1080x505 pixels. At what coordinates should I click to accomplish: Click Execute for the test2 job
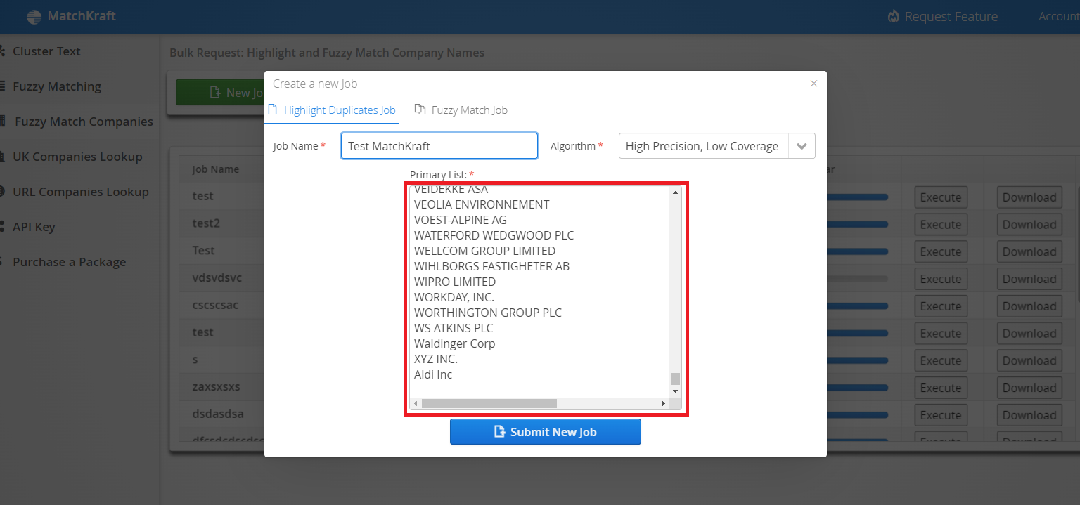941,225
